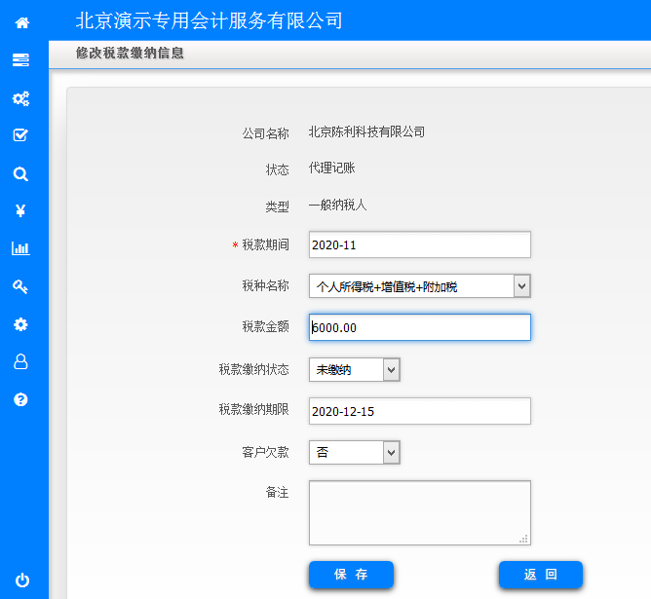The width and height of the screenshot is (651, 599).
Task: Click the 税款缴纳期限 field 2020-12-15
Action: coord(420,411)
